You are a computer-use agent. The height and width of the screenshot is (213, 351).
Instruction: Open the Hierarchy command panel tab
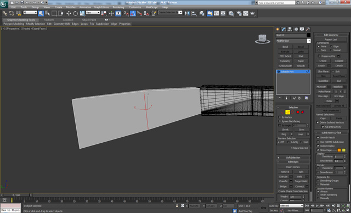click(290, 29)
